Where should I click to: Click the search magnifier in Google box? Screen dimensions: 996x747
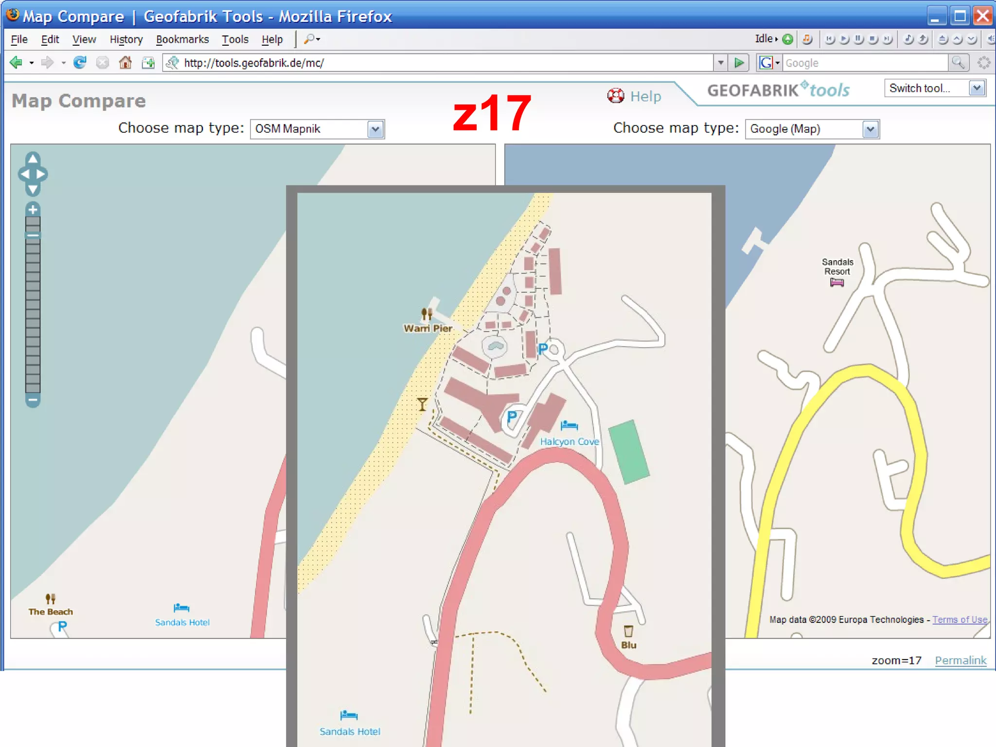pyautogui.click(x=958, y=63)
